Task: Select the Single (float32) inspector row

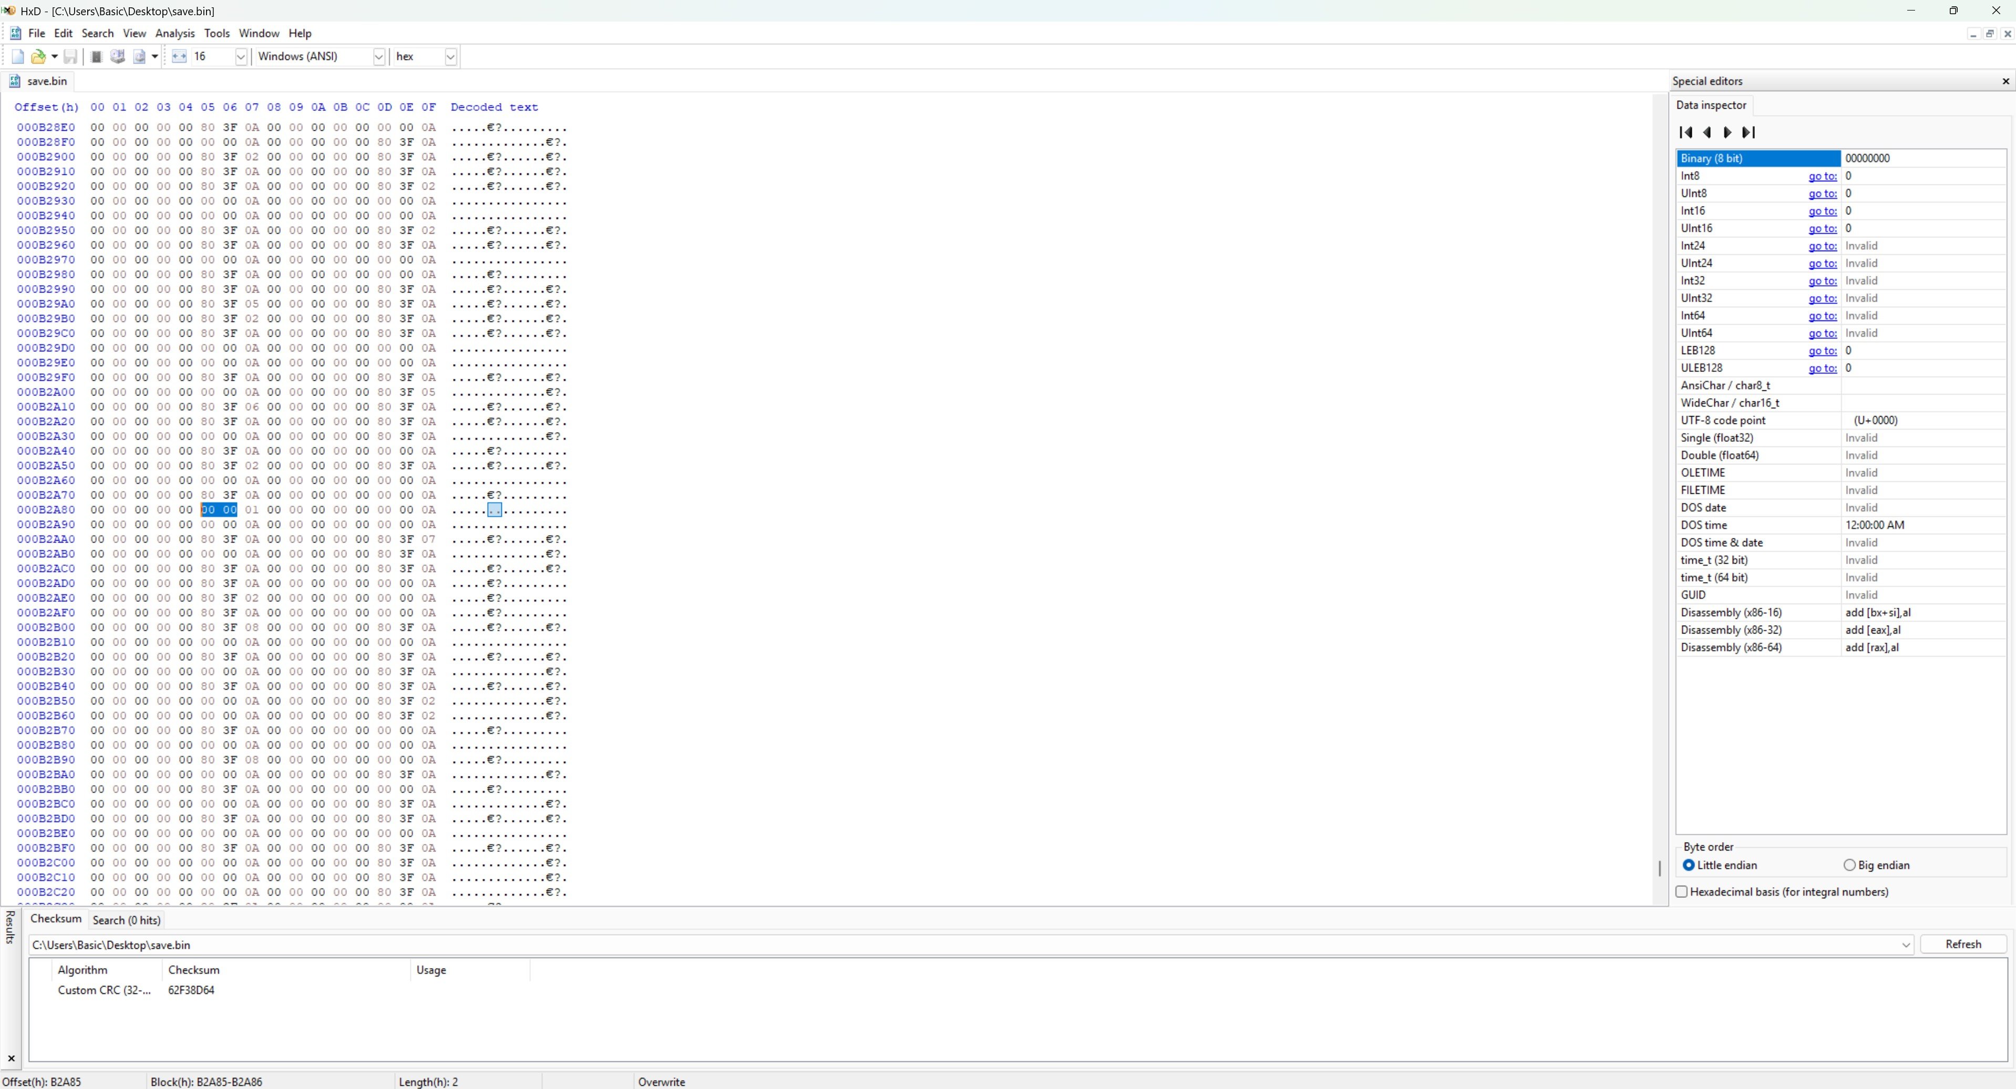Action: click(x=1840, y=438)
